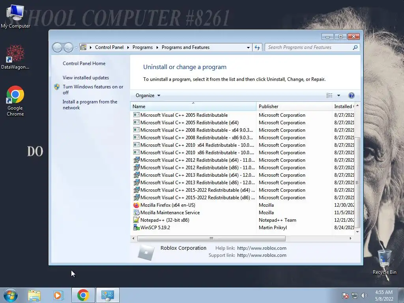Expand the arrow after Programs breadcrumb
The image size is (404, 303).
pyautogui.click(x=157, y=47)
